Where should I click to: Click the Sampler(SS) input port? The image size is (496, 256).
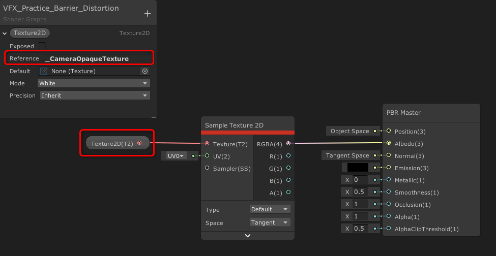pyautogui.click(x=207, y=168)
